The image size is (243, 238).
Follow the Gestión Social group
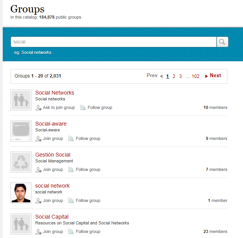pos(88,169)
